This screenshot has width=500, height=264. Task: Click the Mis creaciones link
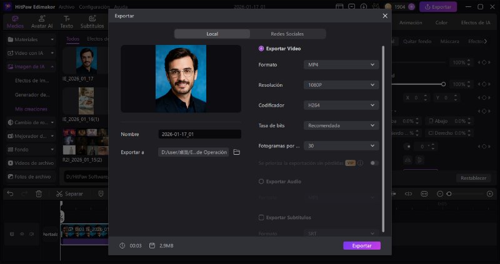coord(31,109)
